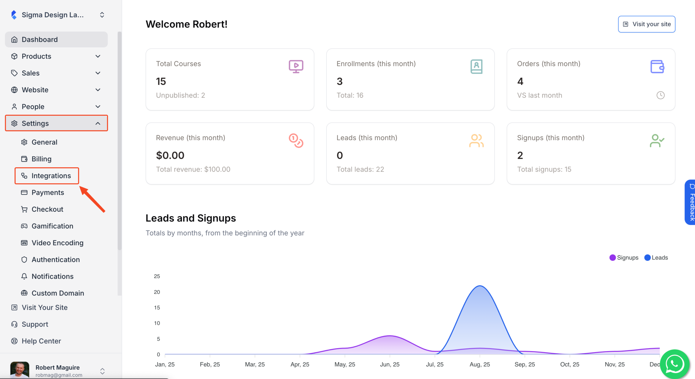Screen dimensions: 695x379
Task: Click the Orders wallet icon
Action: click(x=657, y=67)
